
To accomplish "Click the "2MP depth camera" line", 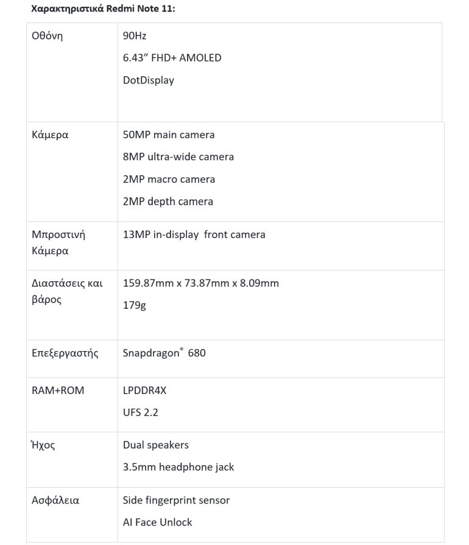I will 167,201.
